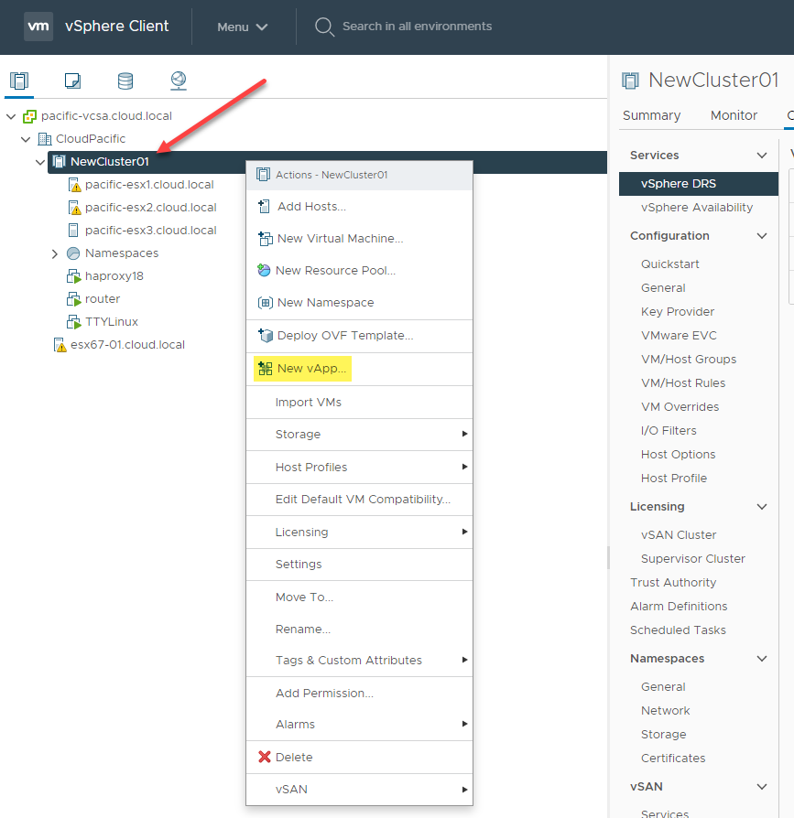Open Tags & Custom Attributes submenu
The image size is (794, 818).
[359, 660]
